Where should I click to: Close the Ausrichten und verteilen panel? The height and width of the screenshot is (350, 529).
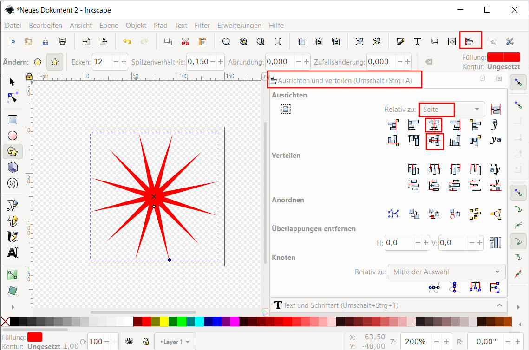(499, 78)
